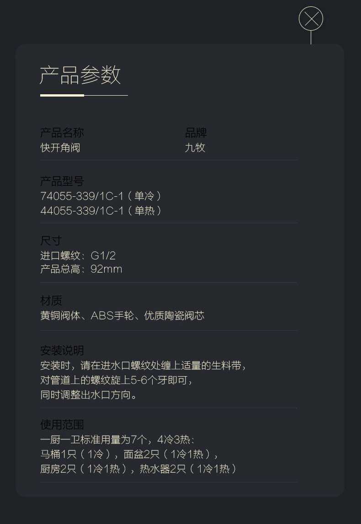The width and height of the screenshot is (361, 524).
Task: Click the 黄铜阀体 material description line
Action: [122, 315]
